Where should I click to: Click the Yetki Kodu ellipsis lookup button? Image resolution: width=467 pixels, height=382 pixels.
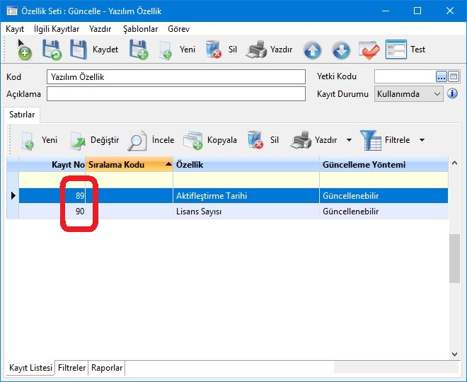pyautogui.click(x=441, y=76)
